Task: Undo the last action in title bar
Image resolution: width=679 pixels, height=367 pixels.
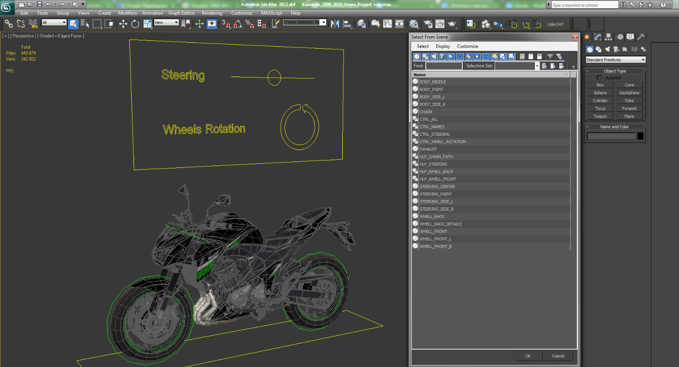Action: pos(49,4)
